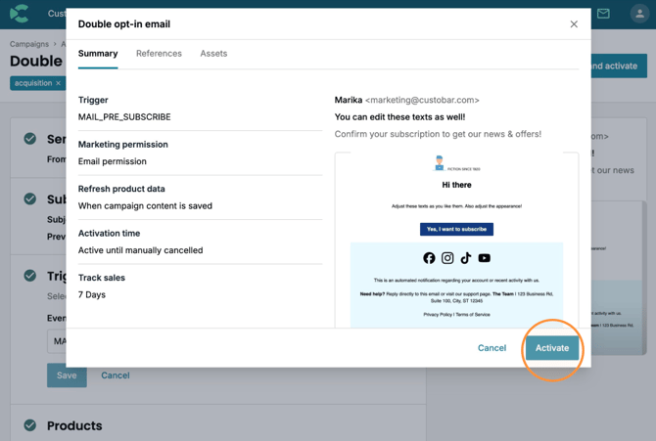The image size is (656, 441).
Task: Click Cancel link next to Save button
Action: (116, 375)
